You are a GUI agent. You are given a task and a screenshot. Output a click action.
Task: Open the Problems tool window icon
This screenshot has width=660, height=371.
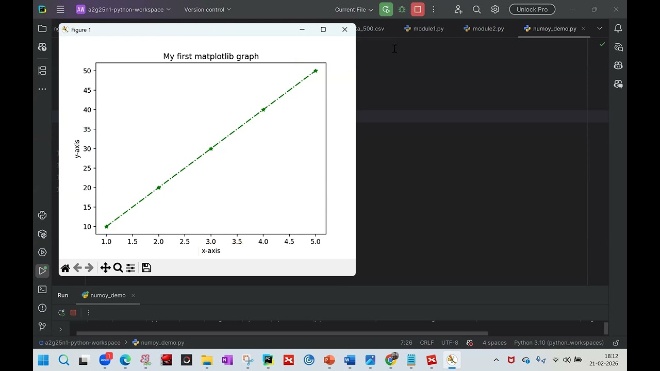pos(42,308)
